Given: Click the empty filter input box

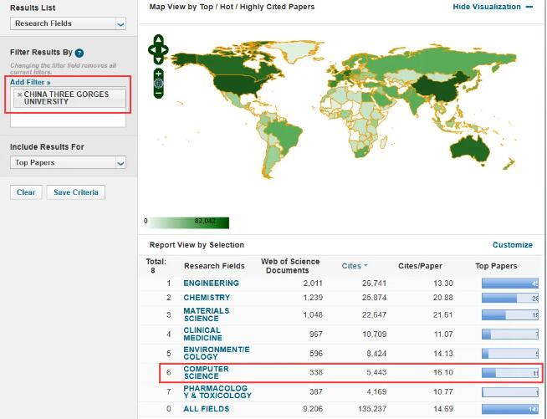Looking at the screenshot, I should 68,120.
